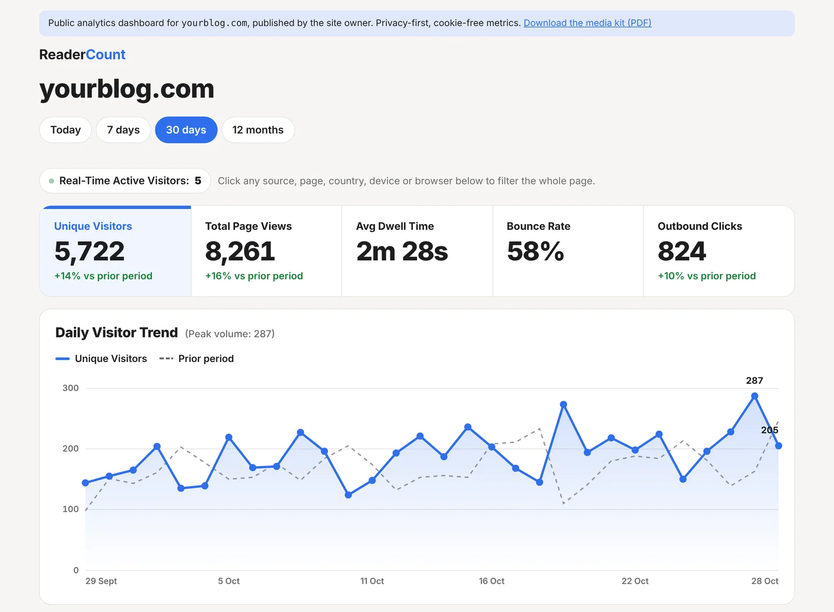Choose the Outbound Clicks metric card
The width and height of the screenshot is (834, 612).
pyautogui.click(x=719, y=251)
